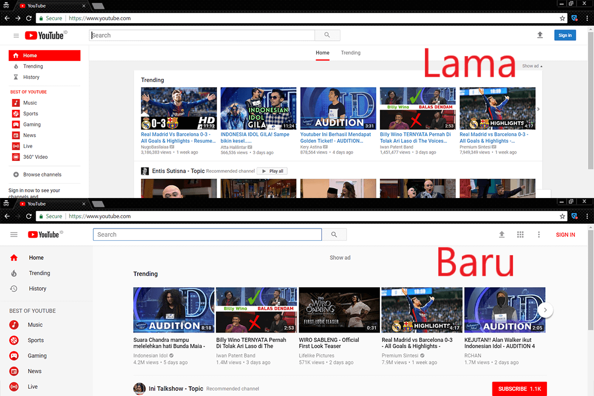Open Entis Sutisna - Topic channel
This screenshot has height=396, width=594.
coord(178,171)
